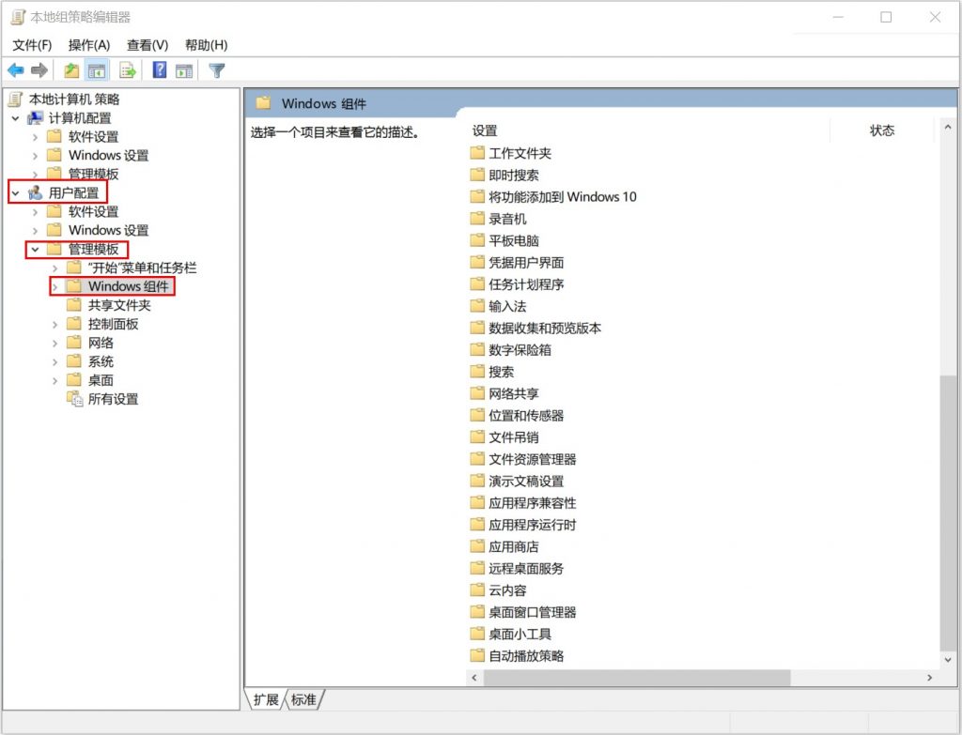Open the 远程桌面服务 folder
Screen dimensions: 962x735
point(525,568)
